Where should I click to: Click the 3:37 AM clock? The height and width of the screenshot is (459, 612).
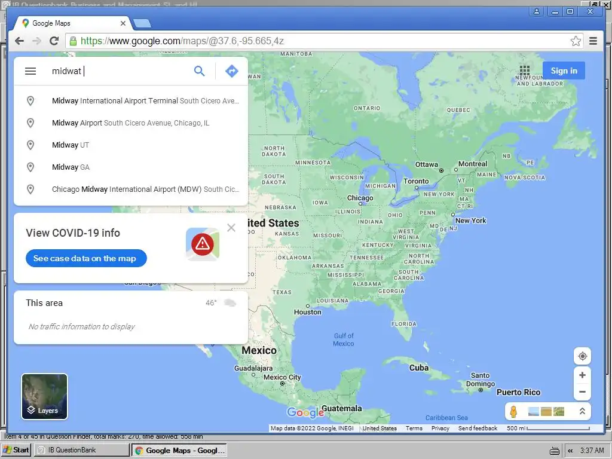click(x=592, y=451)
